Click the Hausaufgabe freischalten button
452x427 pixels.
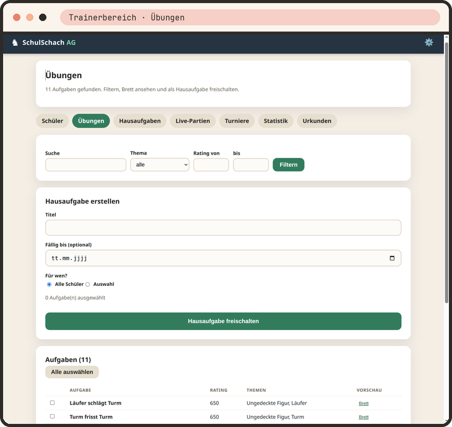click(223, 321)
